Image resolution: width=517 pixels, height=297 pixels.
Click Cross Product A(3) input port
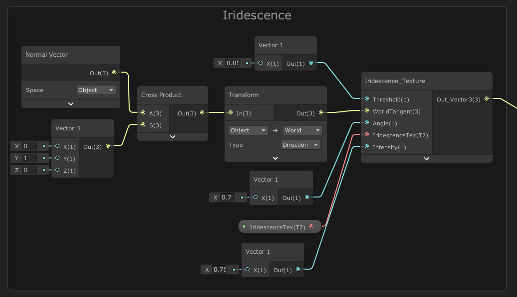click(143, 113)
